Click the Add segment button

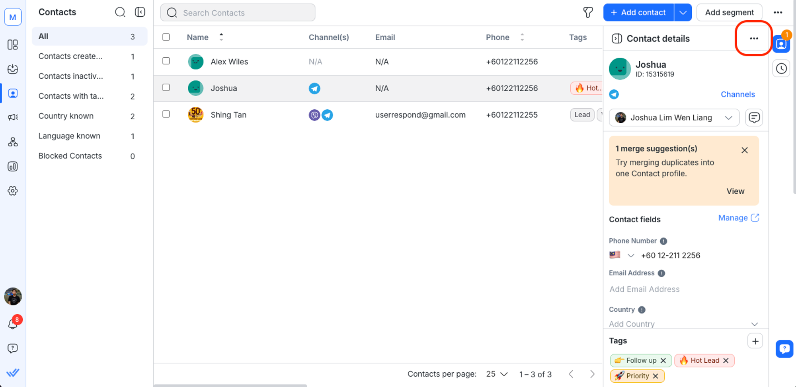coord(729,13)
